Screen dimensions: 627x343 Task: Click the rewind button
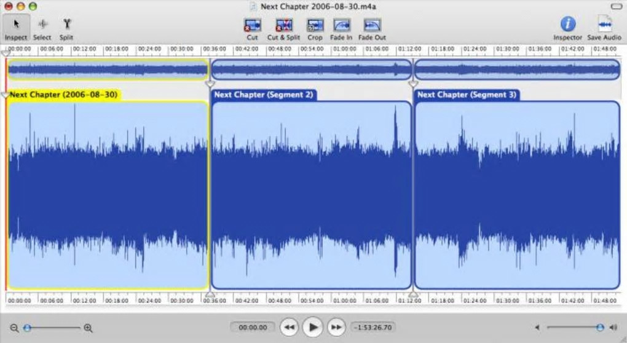(x=289, y=327)
